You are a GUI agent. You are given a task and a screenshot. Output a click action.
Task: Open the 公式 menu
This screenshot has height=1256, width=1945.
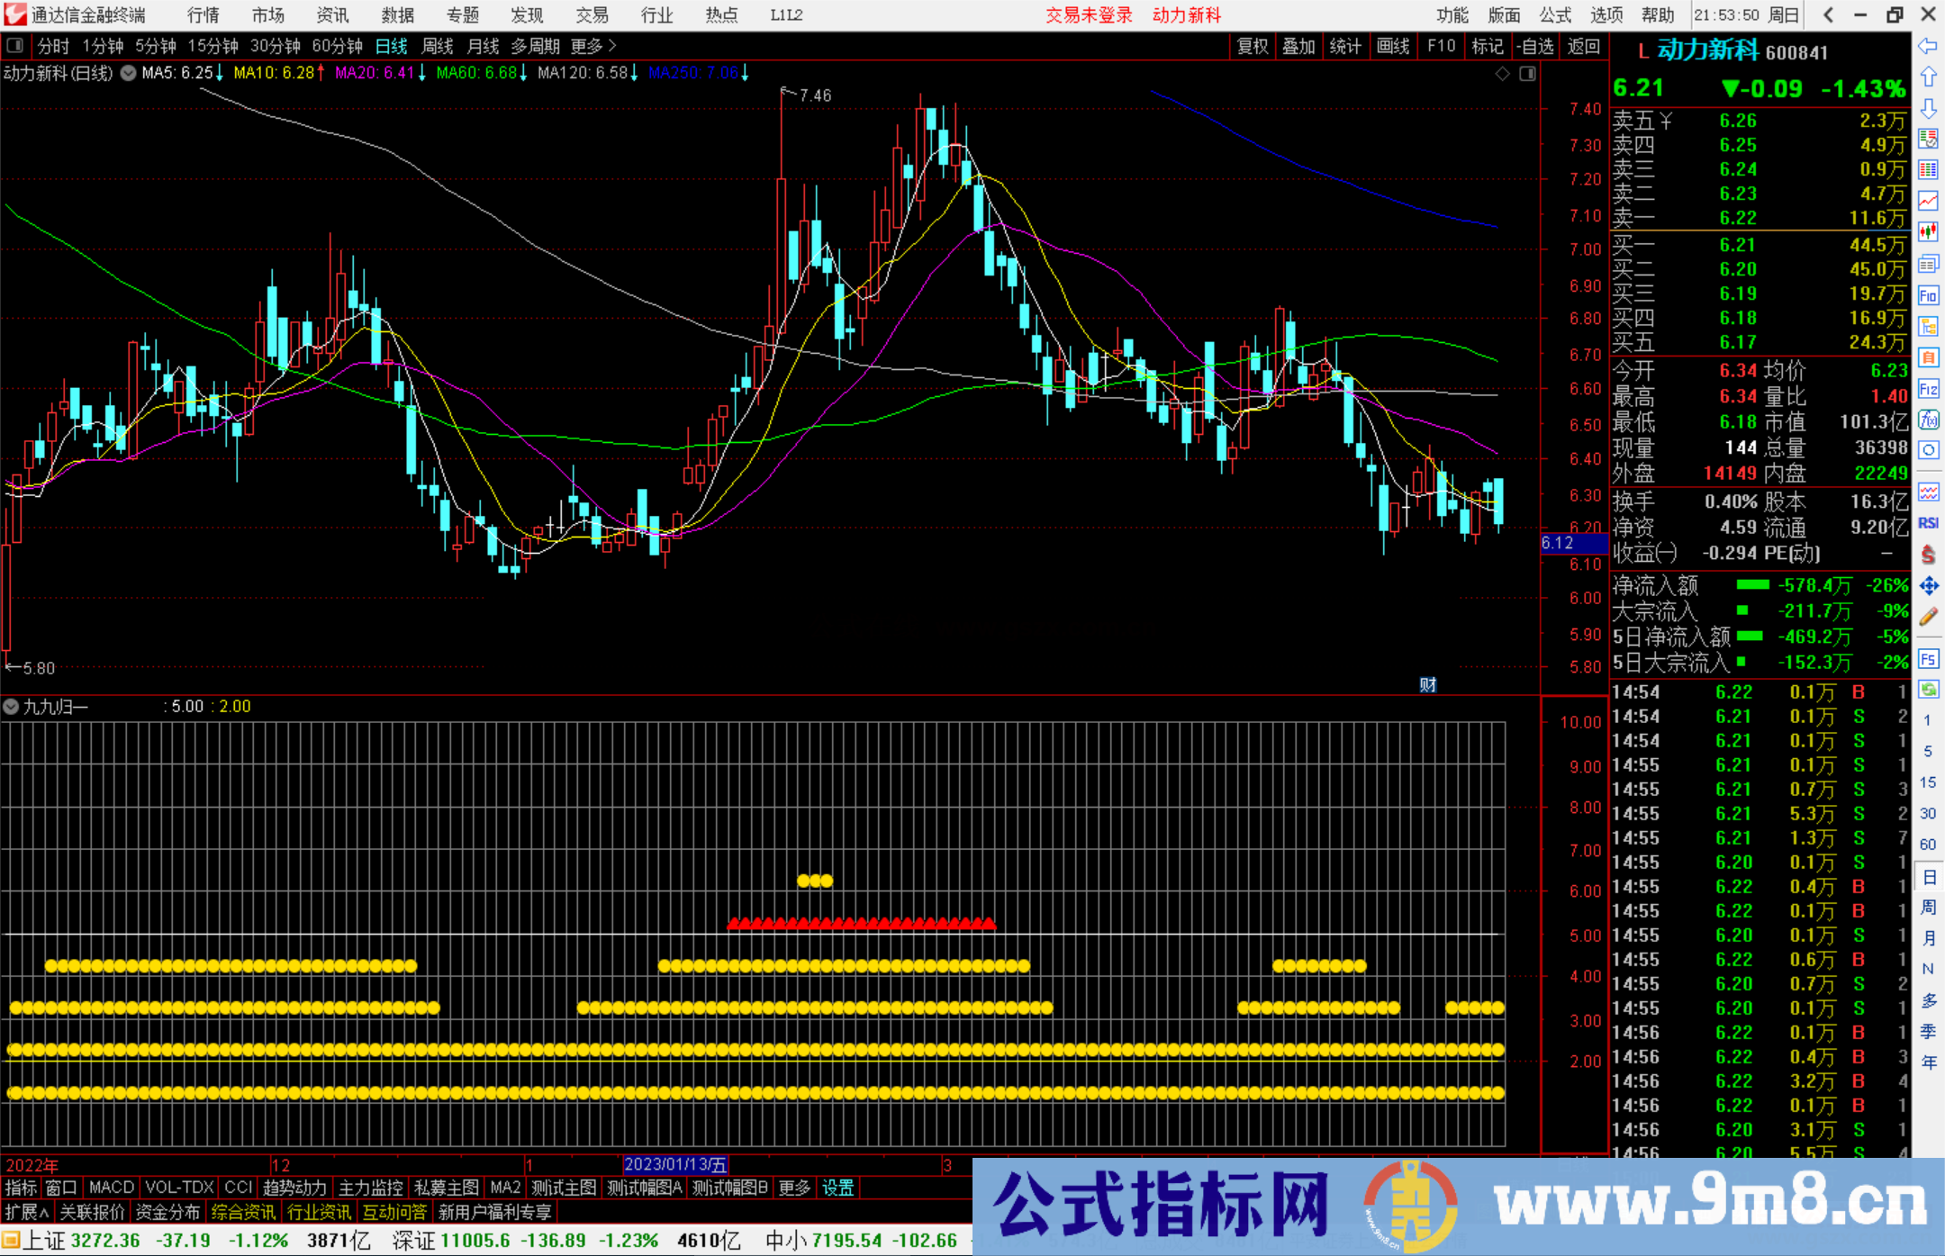coord(1555,14)
